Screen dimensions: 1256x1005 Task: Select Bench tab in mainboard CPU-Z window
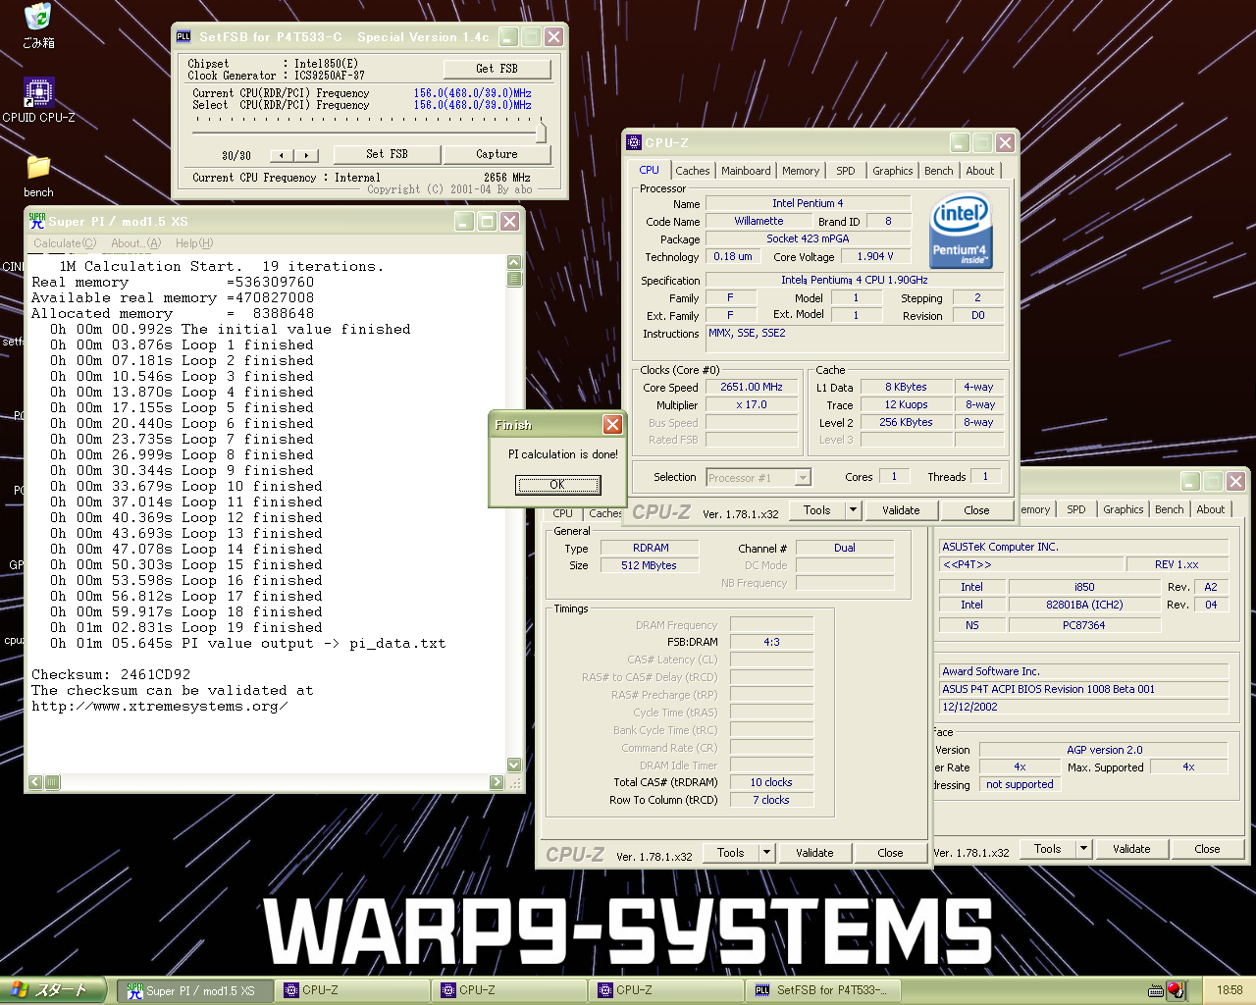pyautogui.click(x=1170, y=509)
